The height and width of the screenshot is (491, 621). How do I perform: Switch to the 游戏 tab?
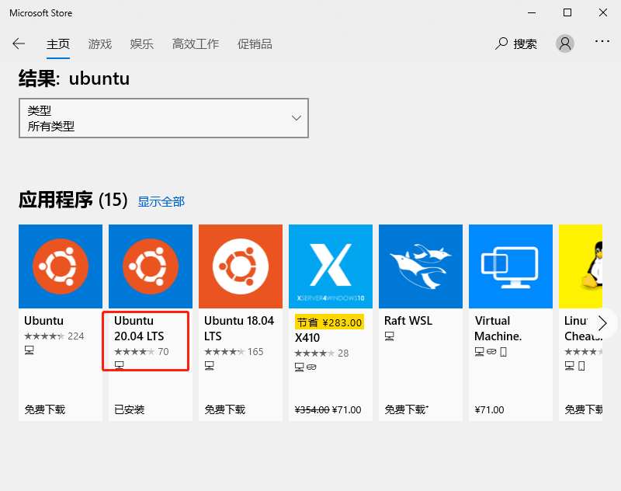[99, 44]
